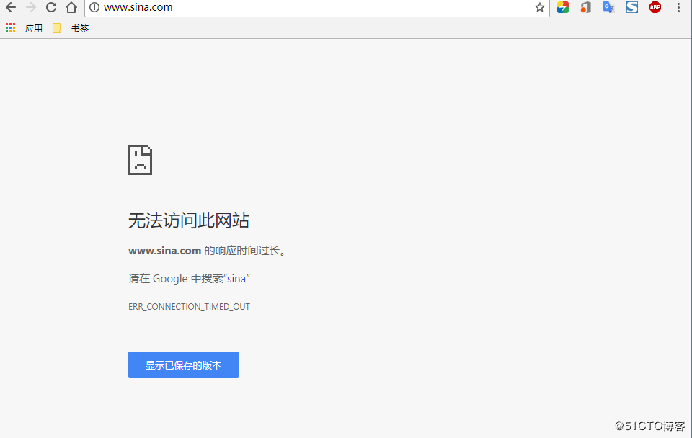This screenshot has width=692, height=438.
Task: Click the colorful square extension icon
Action: coord(563,7)
